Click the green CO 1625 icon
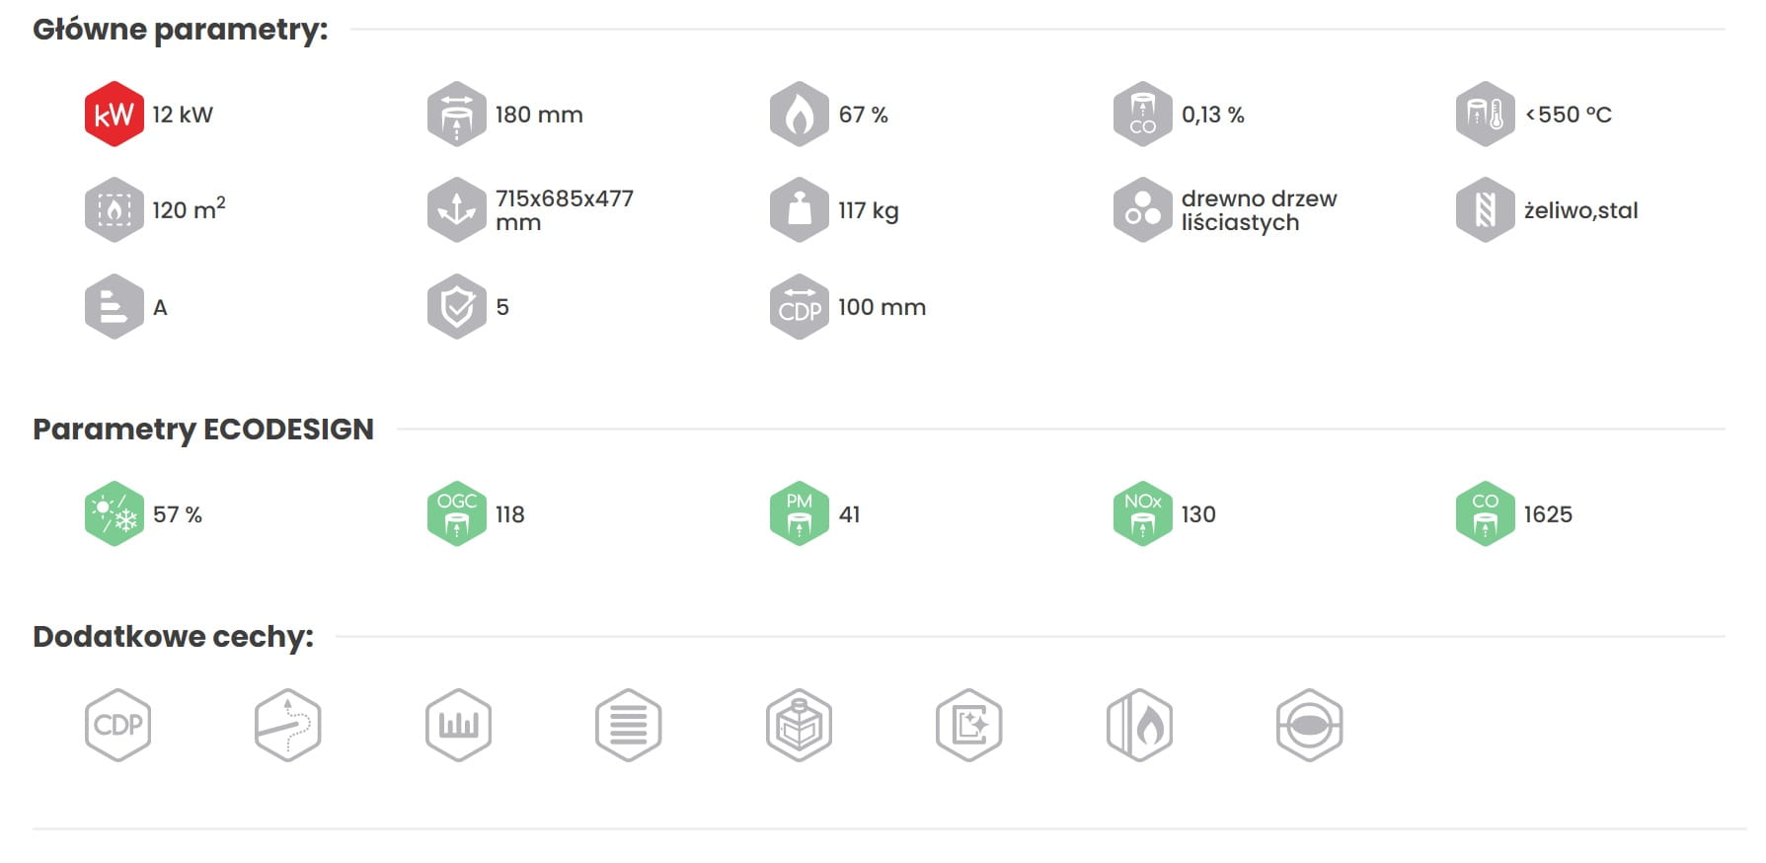 click(1485, 514)
